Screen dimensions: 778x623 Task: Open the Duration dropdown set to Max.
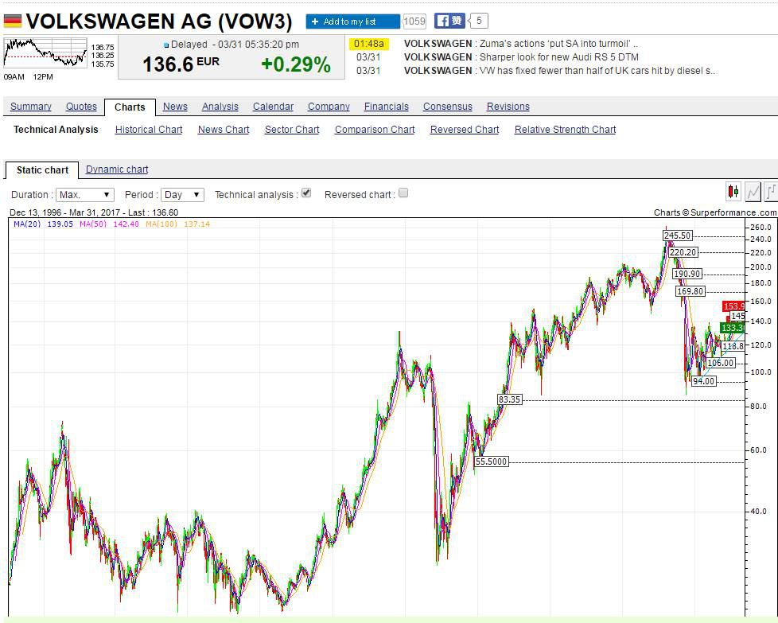[85, 195]
